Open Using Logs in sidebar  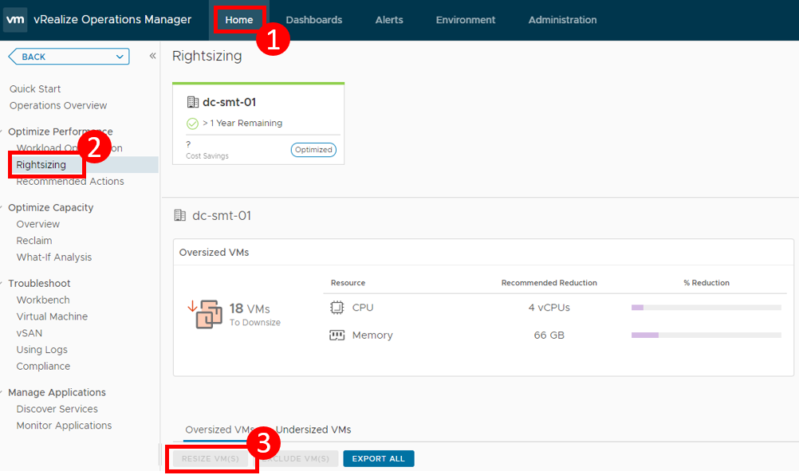click(x=41, y=349)
